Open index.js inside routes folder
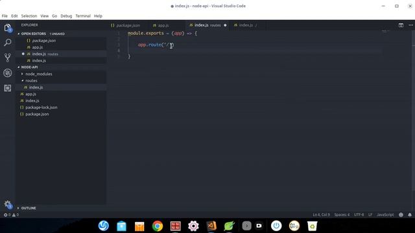The image size is (415, 233). tap(36, 87)
